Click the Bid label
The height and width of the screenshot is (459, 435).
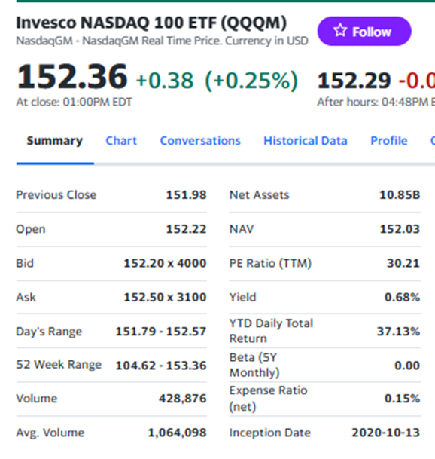[25, 263]
